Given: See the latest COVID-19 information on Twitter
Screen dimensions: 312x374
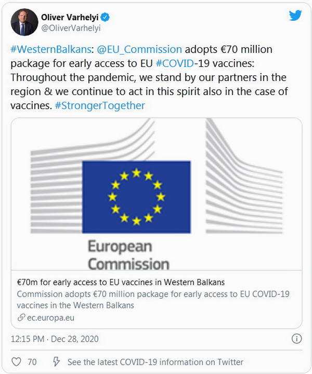Looking at the screenshot, I should [155, 362].
